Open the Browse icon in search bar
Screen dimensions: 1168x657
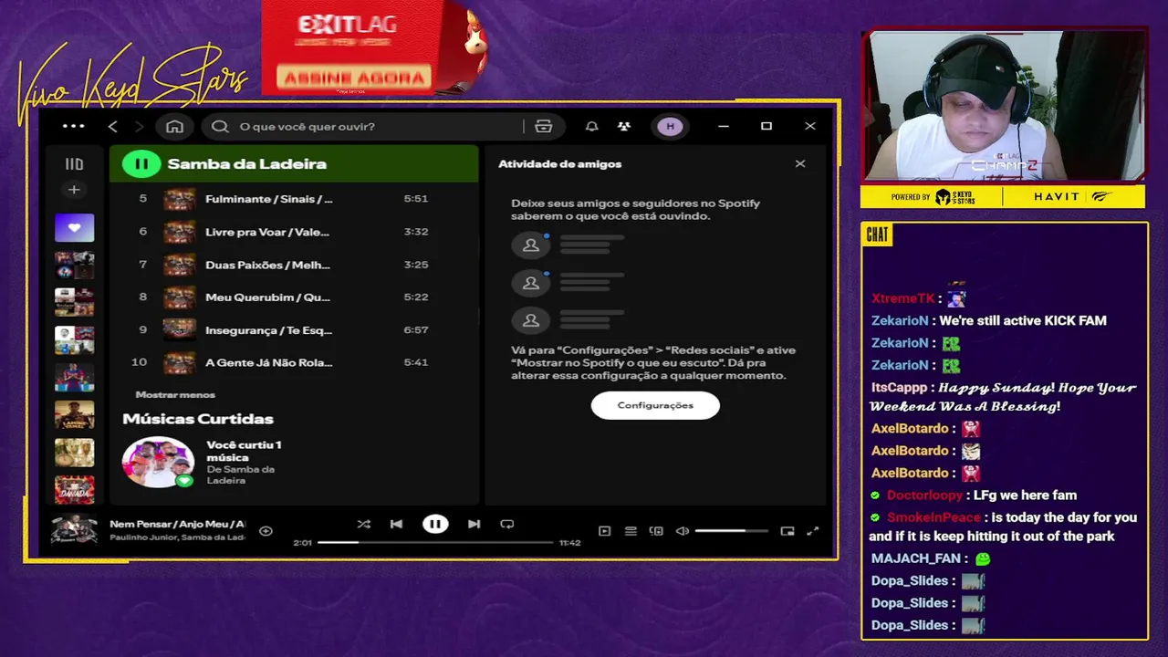(x=544, y=126)
